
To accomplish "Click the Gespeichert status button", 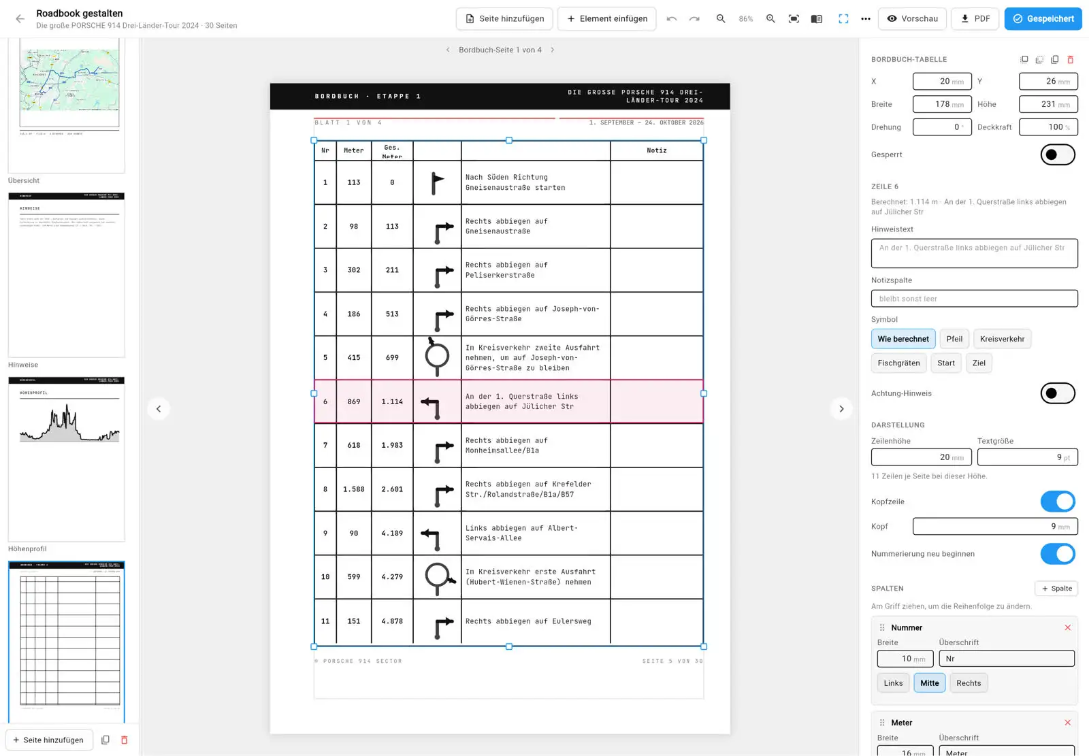I will (1043, 19).
